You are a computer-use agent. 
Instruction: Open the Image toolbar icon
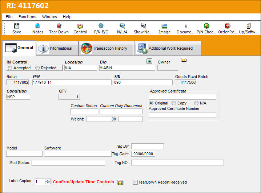tap(164, 26)
